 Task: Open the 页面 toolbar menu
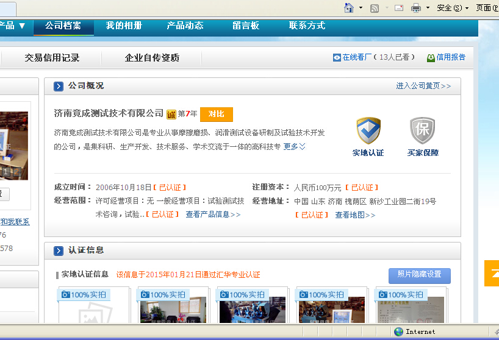487,8
